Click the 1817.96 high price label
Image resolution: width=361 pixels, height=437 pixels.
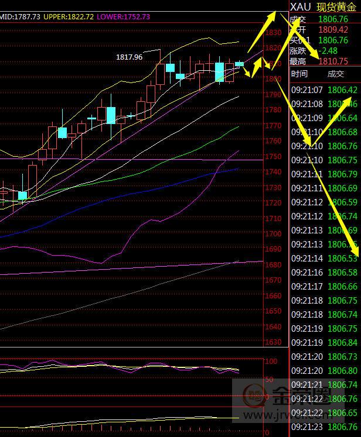(129, 57)
